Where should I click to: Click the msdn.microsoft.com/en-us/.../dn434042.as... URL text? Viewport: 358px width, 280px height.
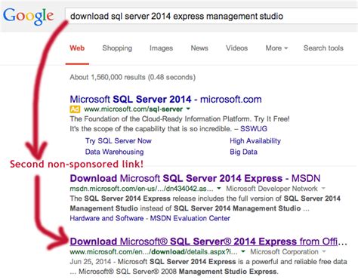(x=141, y=189)
